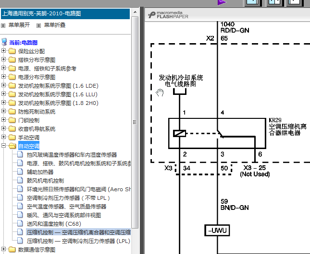The height and width of the screenshot is (254, 310).
Task: Click the 菜单展开 list icon
Action: pyautogui.click(x=3, y=25)
